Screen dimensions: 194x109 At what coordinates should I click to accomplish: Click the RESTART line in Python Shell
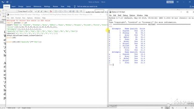(152, 25)
